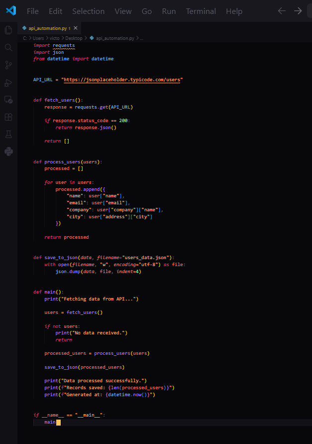Image resolution: width=312 pixels, height=444 pixels.
Task: Go back with the left arrow
Action: click(x=282, y=11)
